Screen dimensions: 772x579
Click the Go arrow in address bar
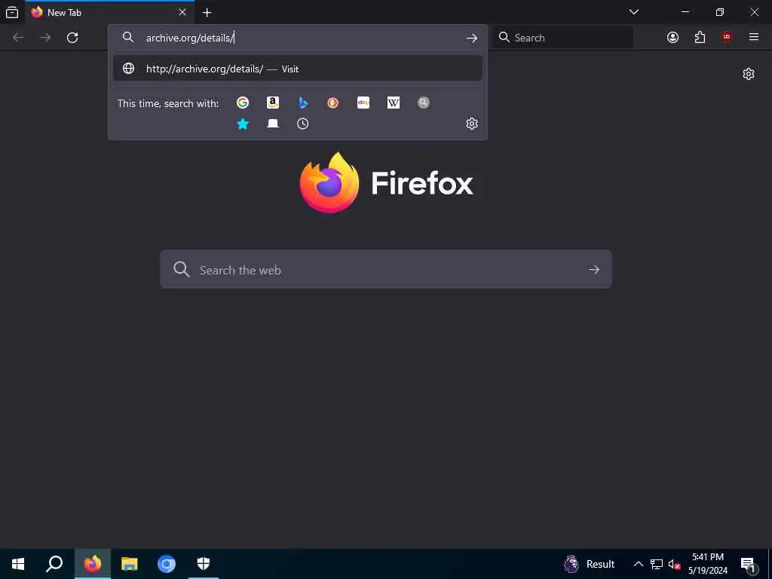(472, 38)
